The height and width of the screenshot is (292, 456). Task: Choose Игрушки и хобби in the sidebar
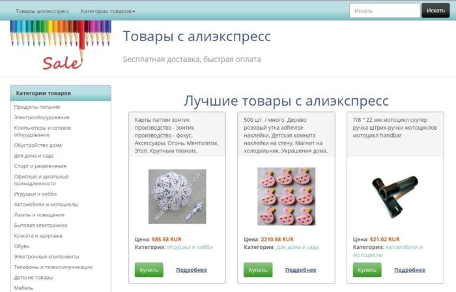[35, 194]
